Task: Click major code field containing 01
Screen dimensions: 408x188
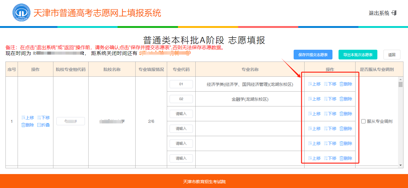Action: tap(181, 84)
